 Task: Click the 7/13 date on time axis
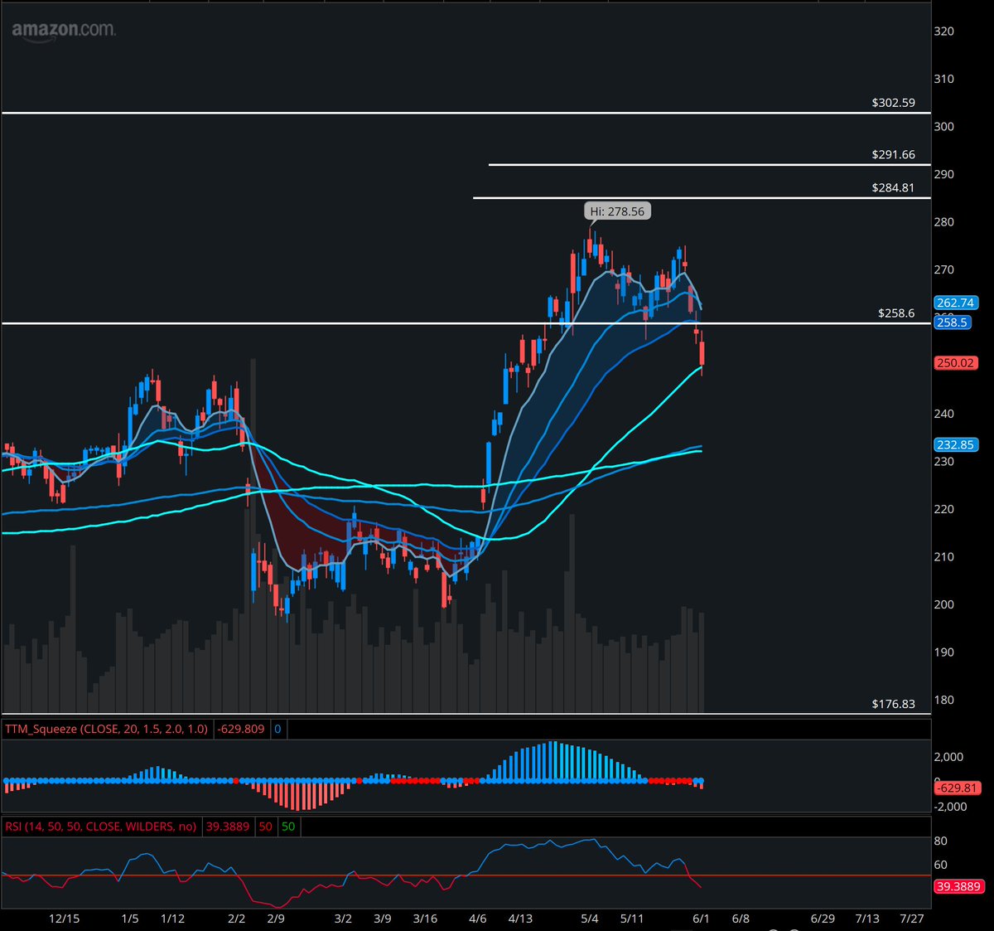click(867, 919)
